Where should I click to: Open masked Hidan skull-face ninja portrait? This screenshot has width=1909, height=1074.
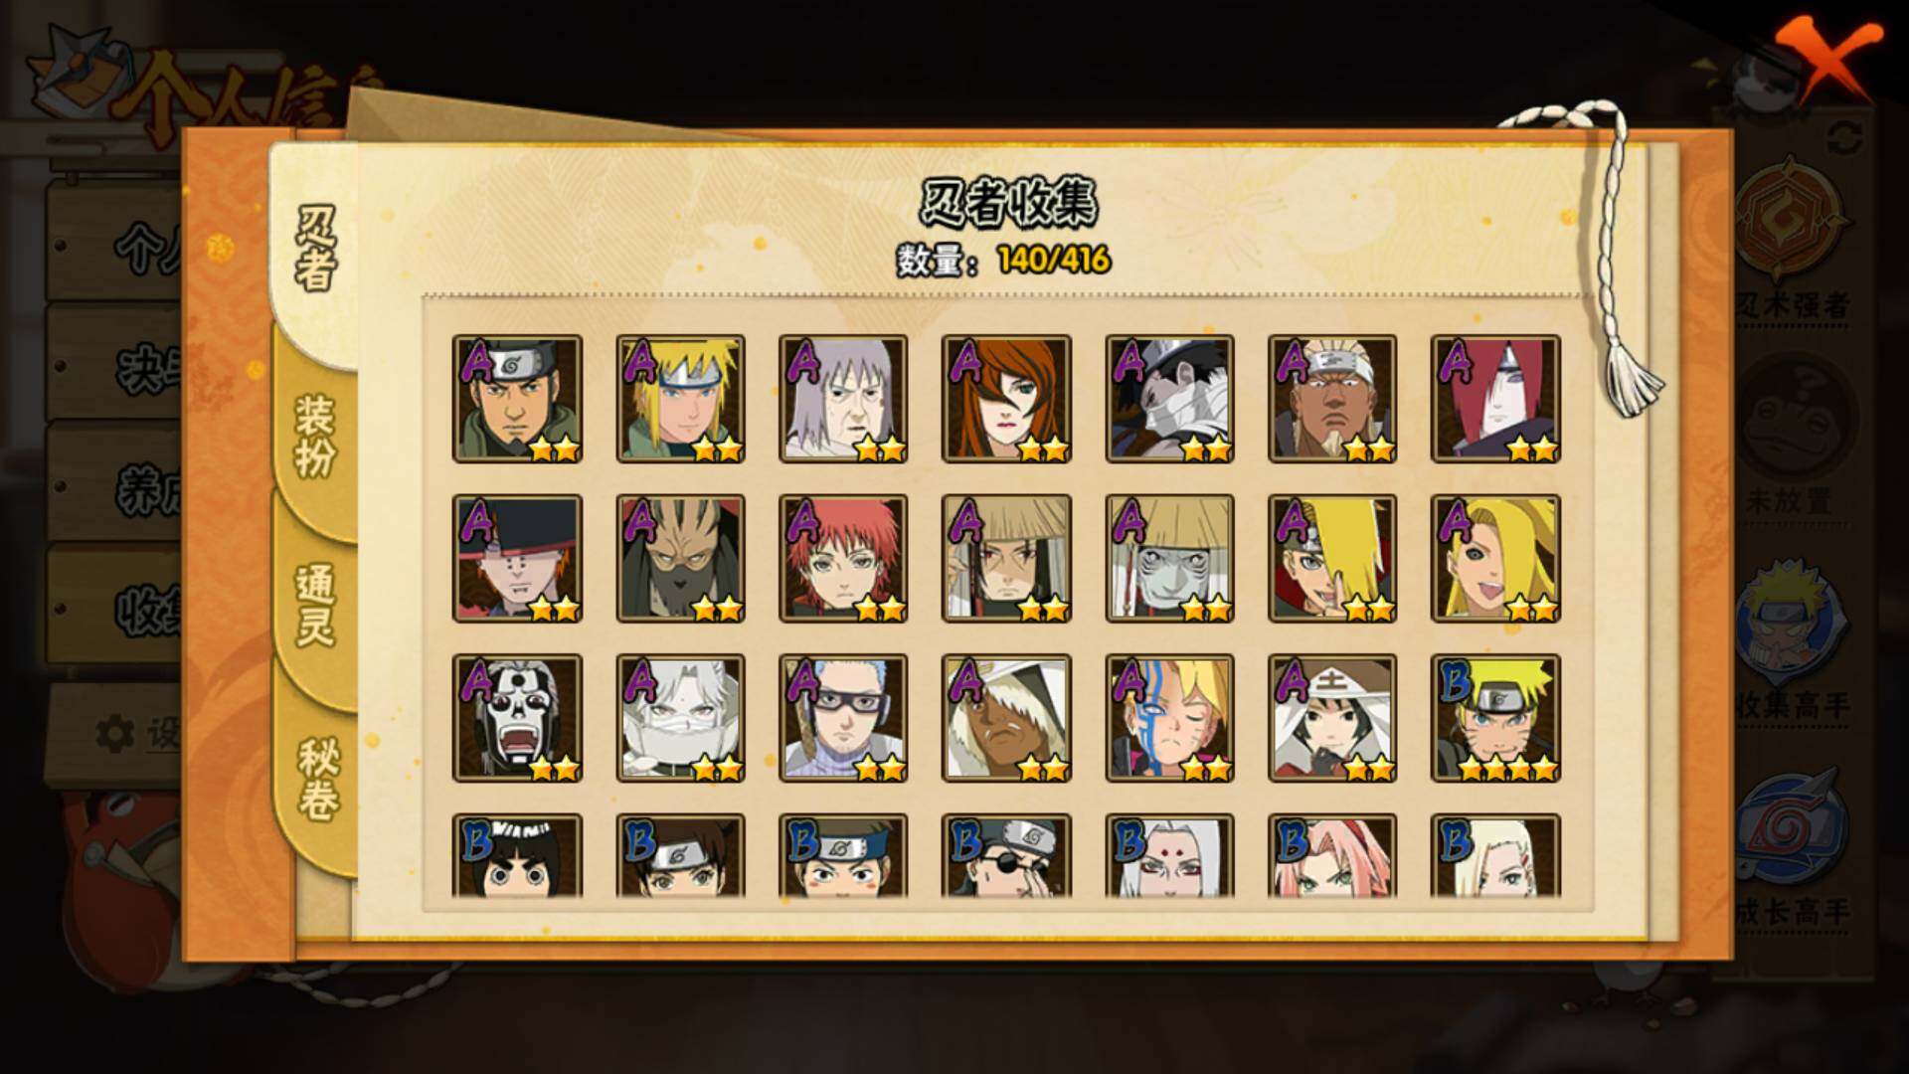click(x=517, y=717)
